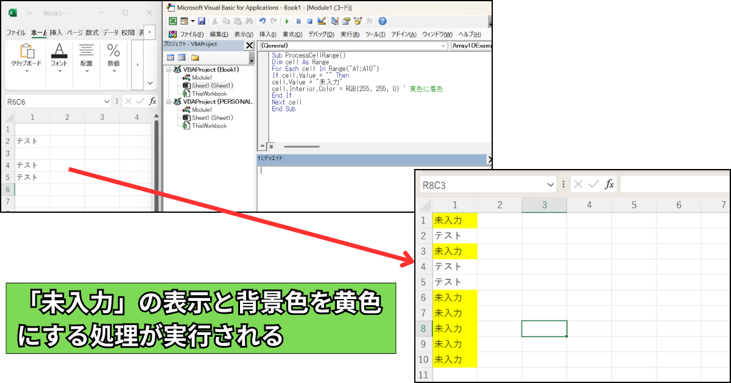Collapse VBAProject (Book1) tree node
Viewport: 731px width, 383px height.
(x=168, y=70)
